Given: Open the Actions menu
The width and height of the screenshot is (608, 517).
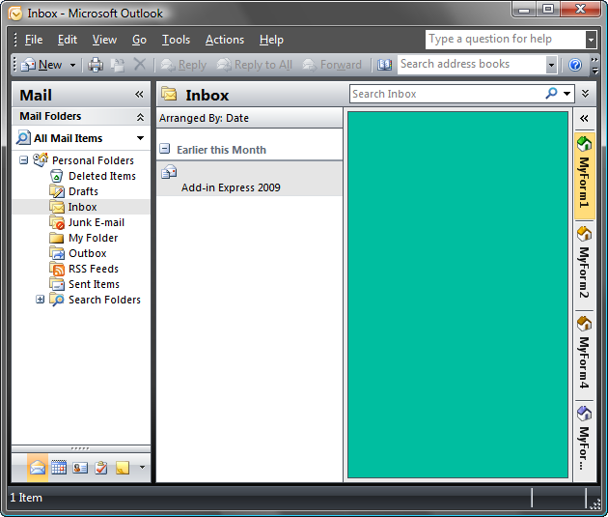Looking at the screenshot, I should coord(225,40).
